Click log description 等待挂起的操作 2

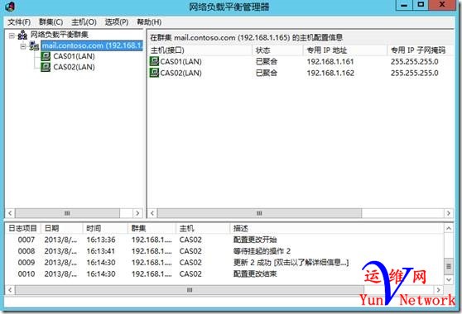pyautogui.click(x=262, y=251)
